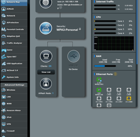Open LAN advanced settings
Screen dimensions: 140x137
coord(14,97)
